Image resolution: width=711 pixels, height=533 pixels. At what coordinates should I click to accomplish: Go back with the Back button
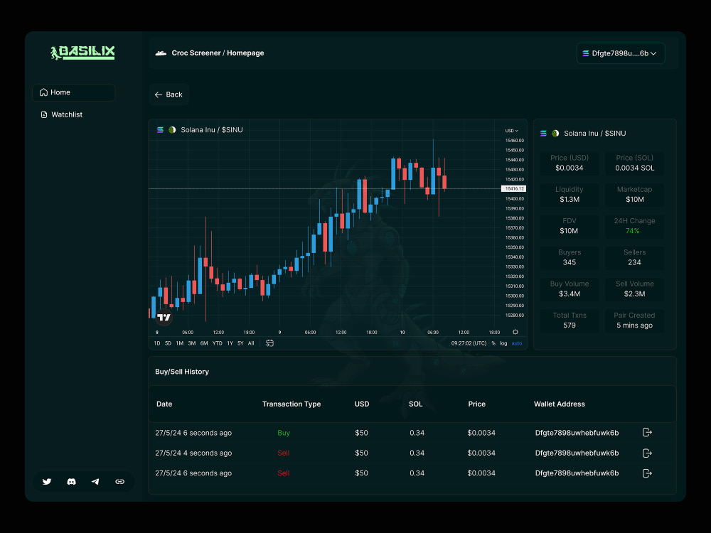(x=169, y=95)
